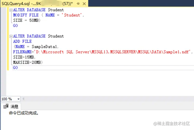Collapse the first ALTER DATABASE block
Screen dimensions: 194x130
click(x=11, y=10)
